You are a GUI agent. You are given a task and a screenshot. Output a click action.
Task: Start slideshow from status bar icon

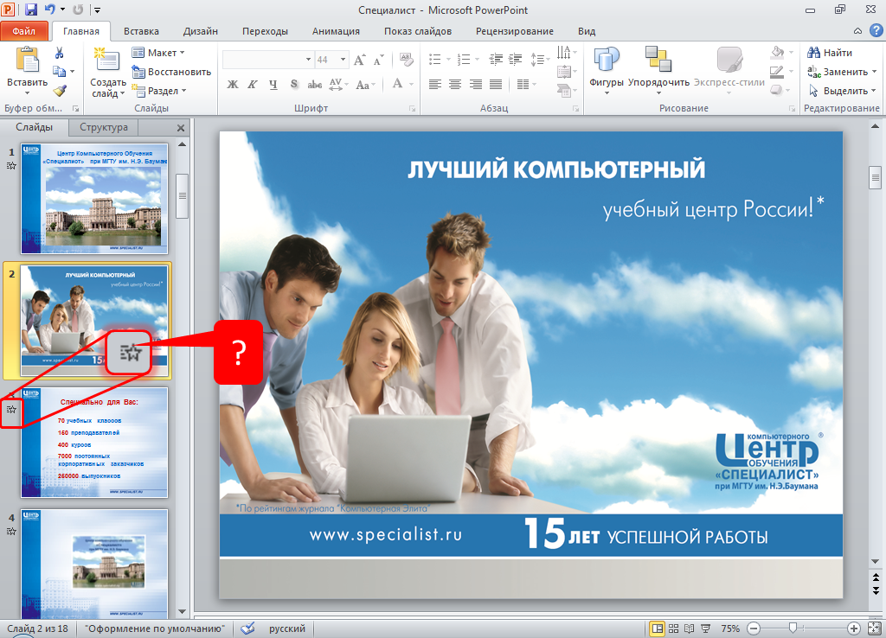pyautogui.click(x=706, y=628)
